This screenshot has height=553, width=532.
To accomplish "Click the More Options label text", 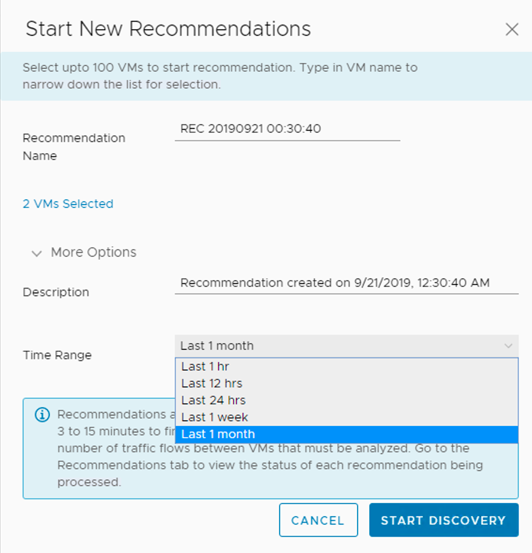I will point(94,253).
